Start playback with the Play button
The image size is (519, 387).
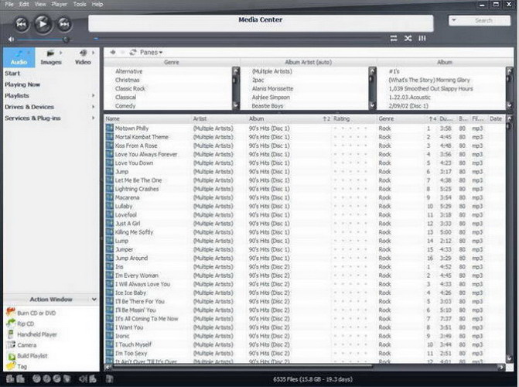[x=43, y=24]
